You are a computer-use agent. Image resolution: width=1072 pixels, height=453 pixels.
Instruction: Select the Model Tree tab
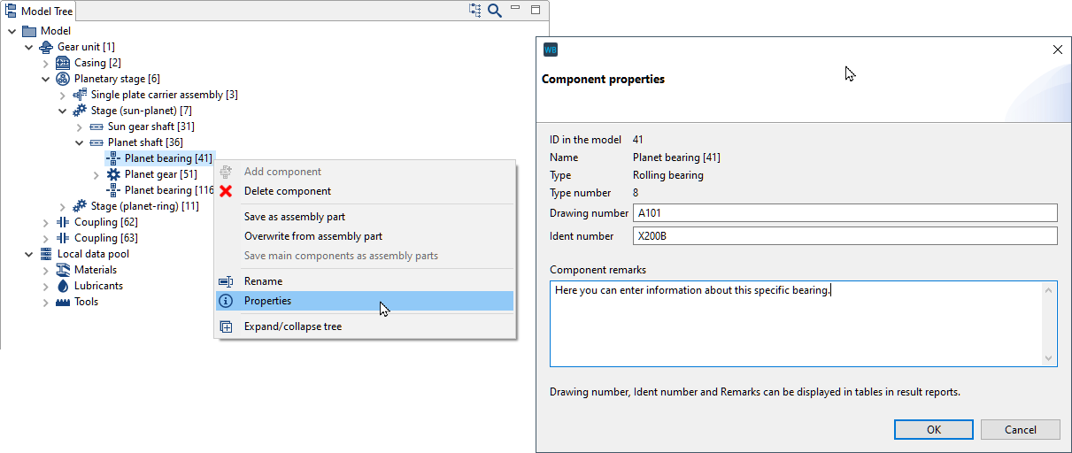[39, 11]
